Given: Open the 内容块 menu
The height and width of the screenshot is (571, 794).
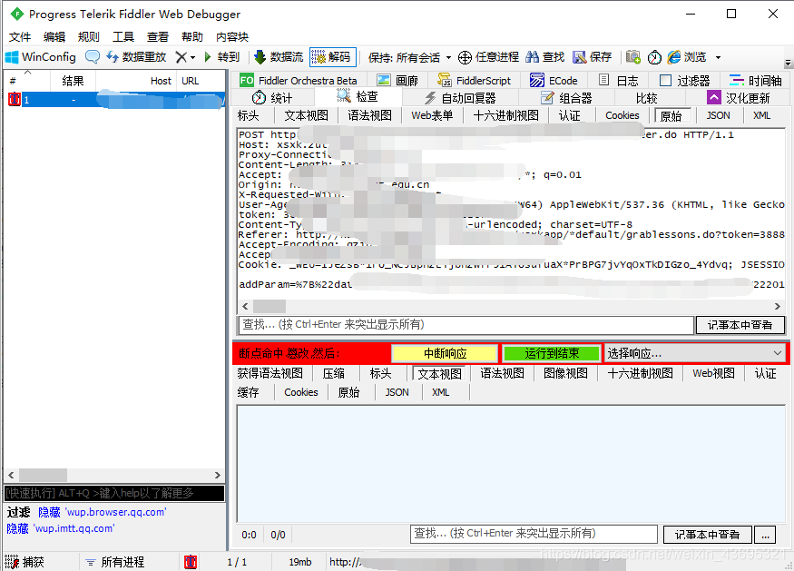Looking at the screenshot, I should coord(232,37).
